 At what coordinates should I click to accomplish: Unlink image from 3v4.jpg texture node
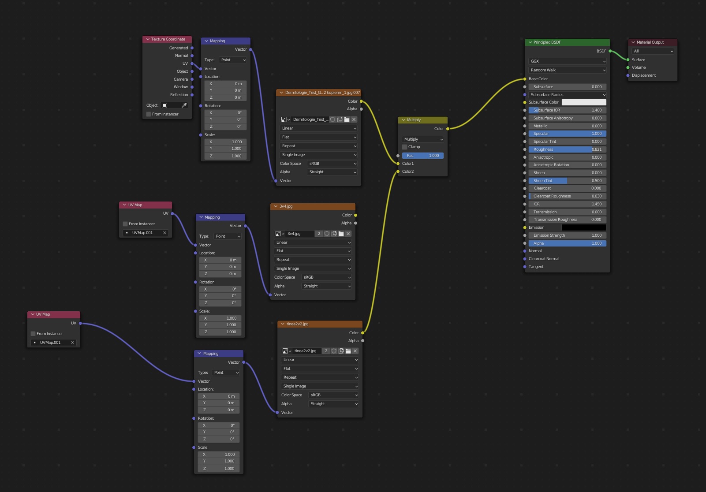[x=348, y=234]
